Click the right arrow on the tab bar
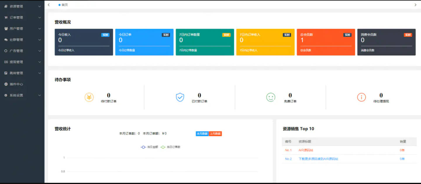This screenshot has width=421, height=184. click(415, 5)
